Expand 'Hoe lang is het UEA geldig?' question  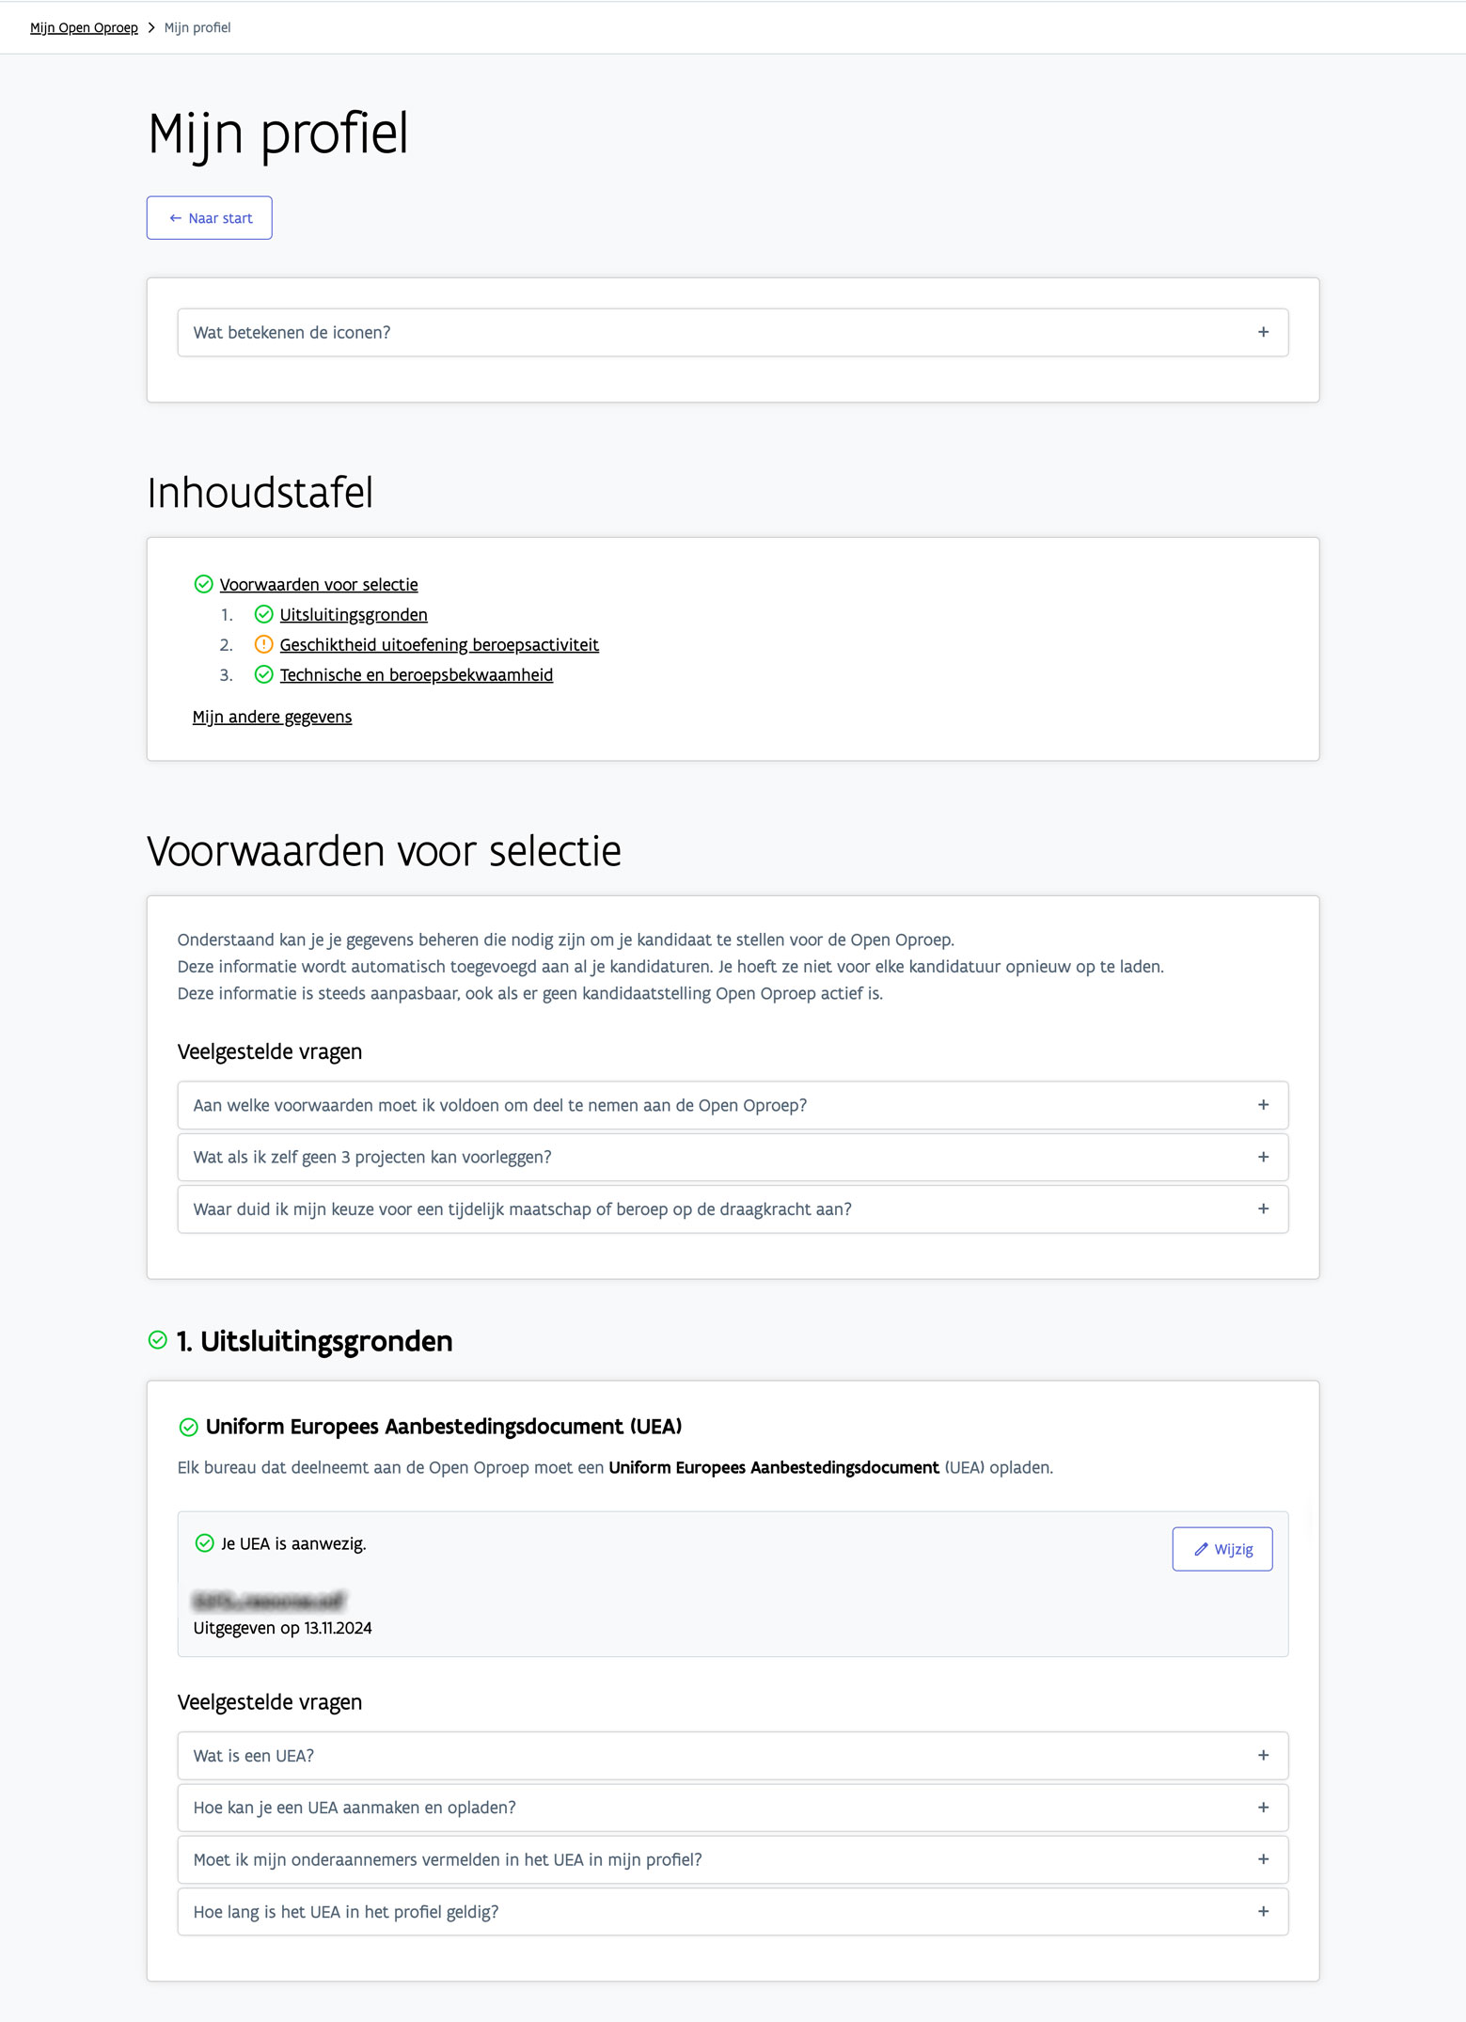pos(733,1912)
